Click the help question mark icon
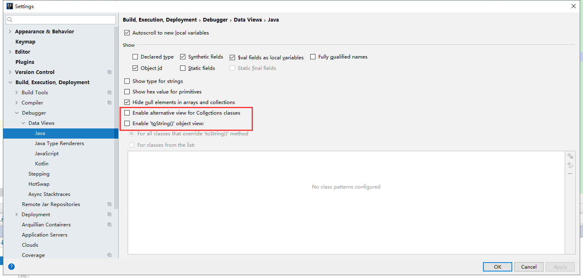Screen dimensions: 583x278 tap(11, 267)
